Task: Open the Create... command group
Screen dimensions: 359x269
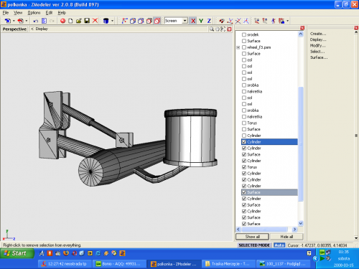Action: click(x=318, y=34)
